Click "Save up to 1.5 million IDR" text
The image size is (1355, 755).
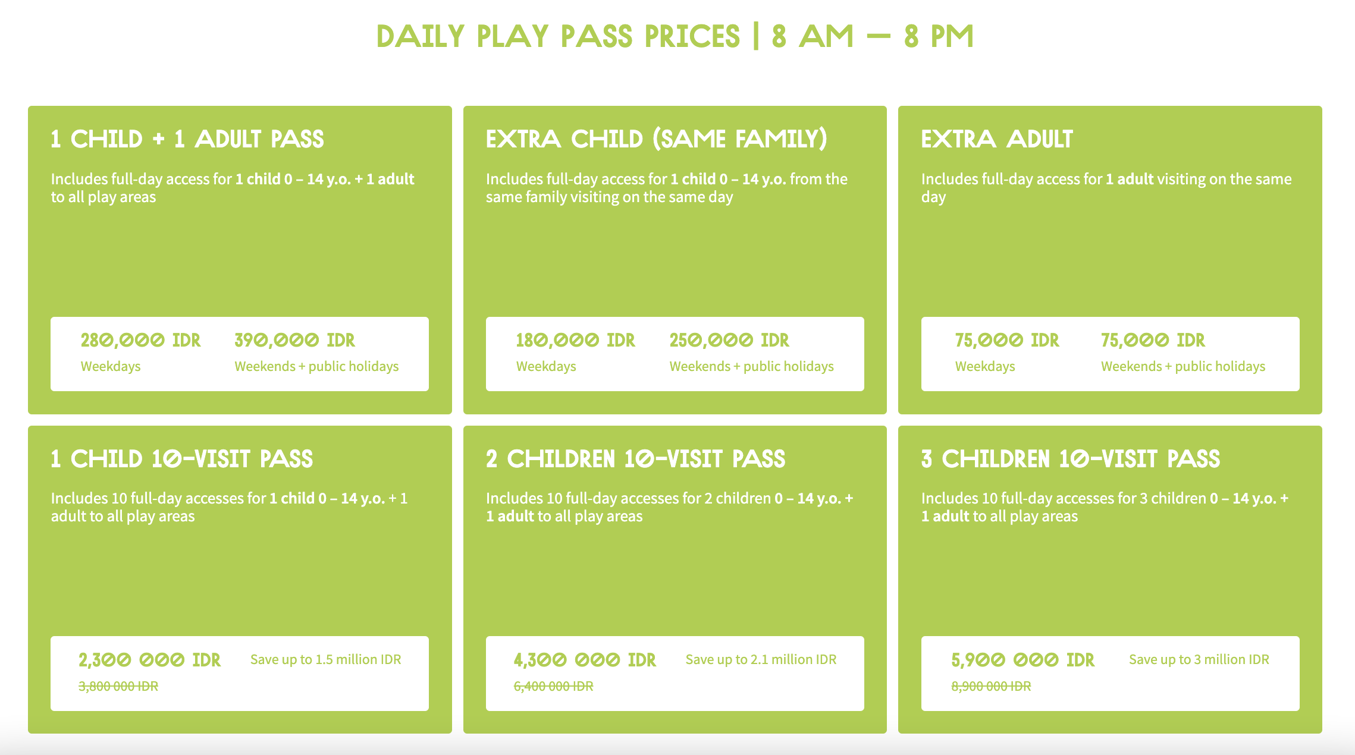click(x=325, y=659)
